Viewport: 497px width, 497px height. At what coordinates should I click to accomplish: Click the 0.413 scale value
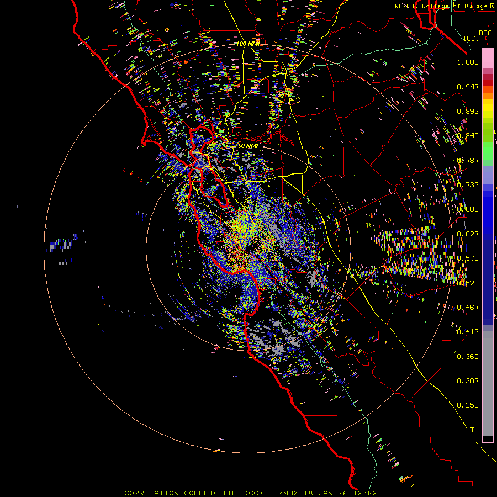pos(468,332)
